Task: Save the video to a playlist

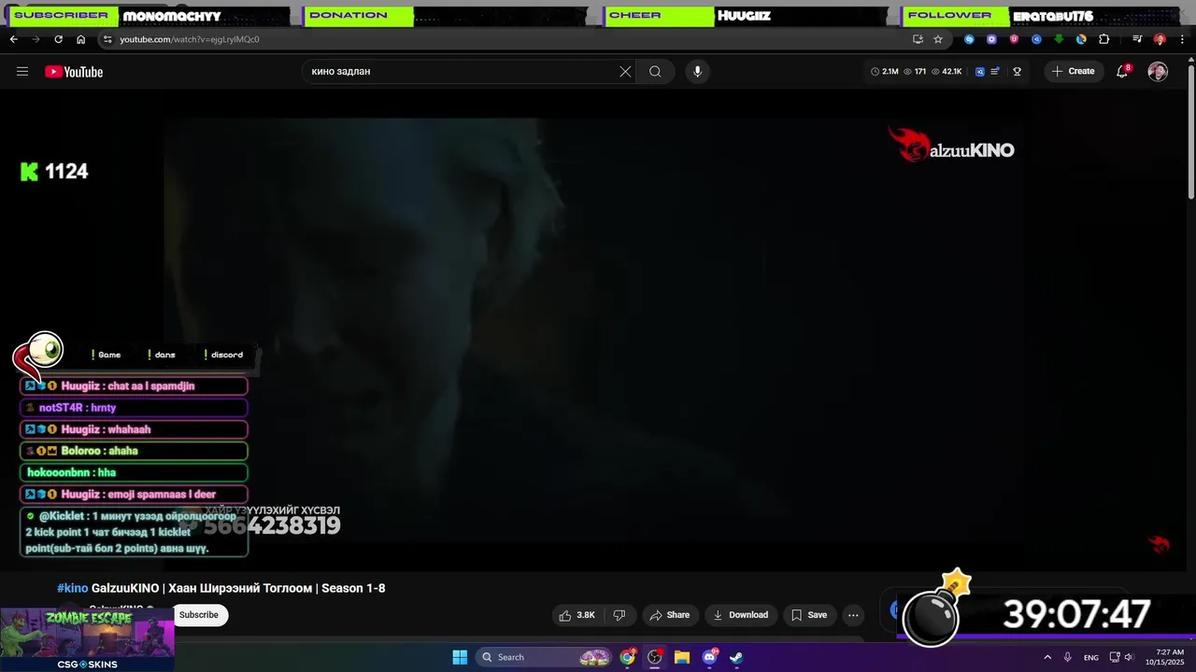Action: [x=809, y=615]
